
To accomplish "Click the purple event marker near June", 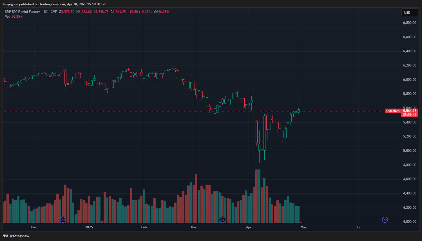I will [x=385, y=220].
